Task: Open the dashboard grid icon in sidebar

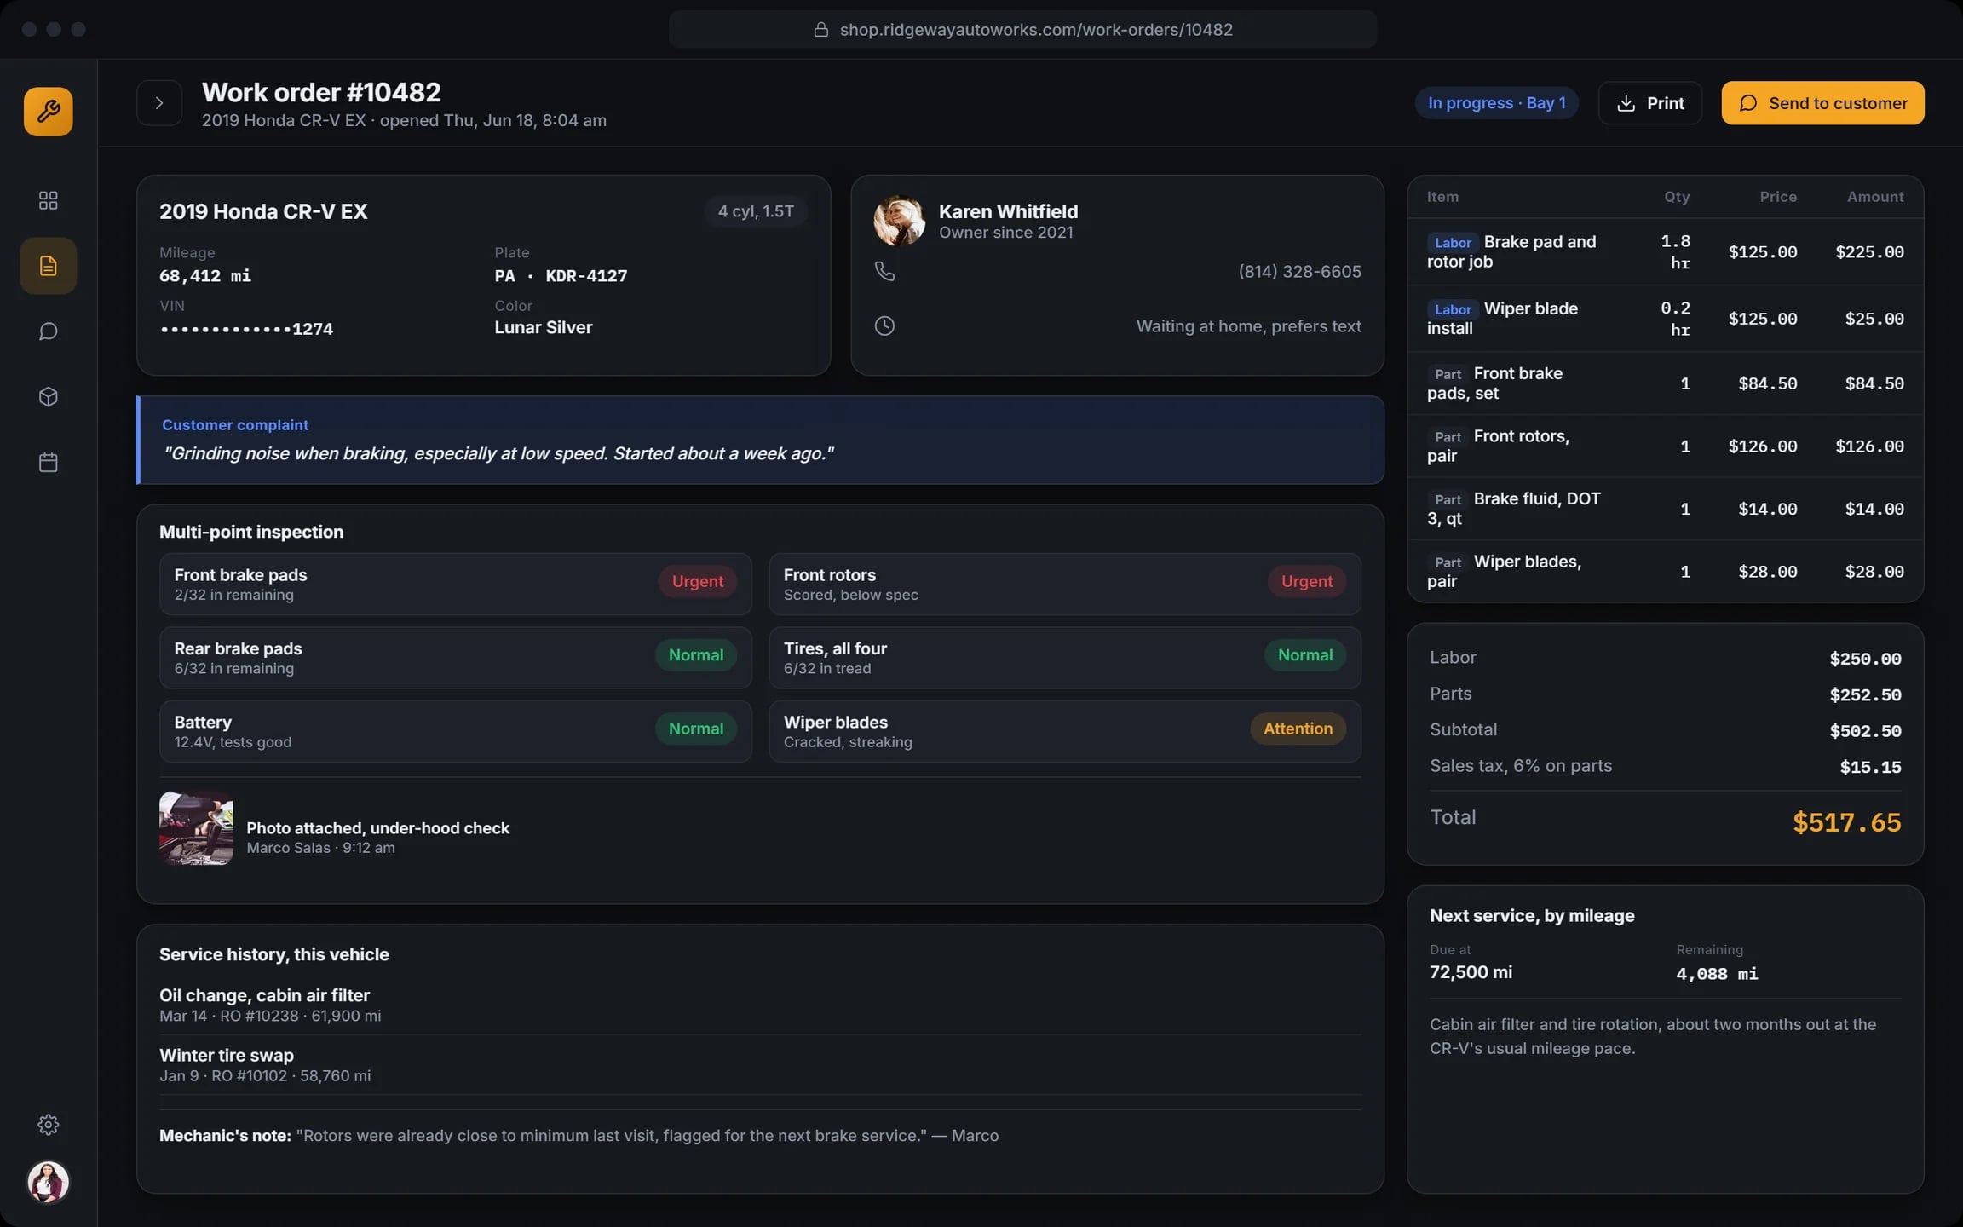Action: 49,200
